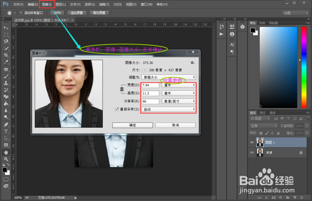Hide the 背景 layer

(x=252, y=152)
